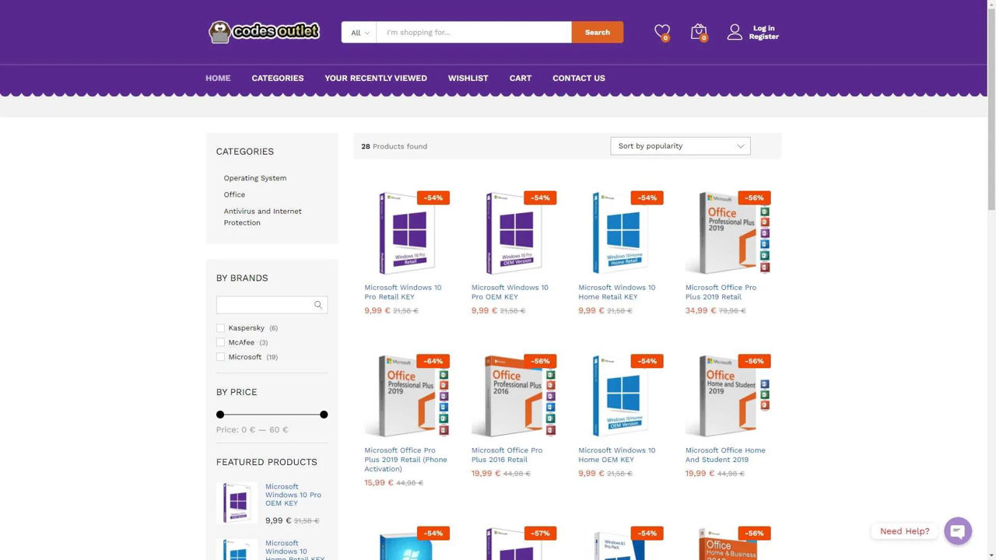Tick the Kaspersky brand checkbox

[x=220, y=328]
